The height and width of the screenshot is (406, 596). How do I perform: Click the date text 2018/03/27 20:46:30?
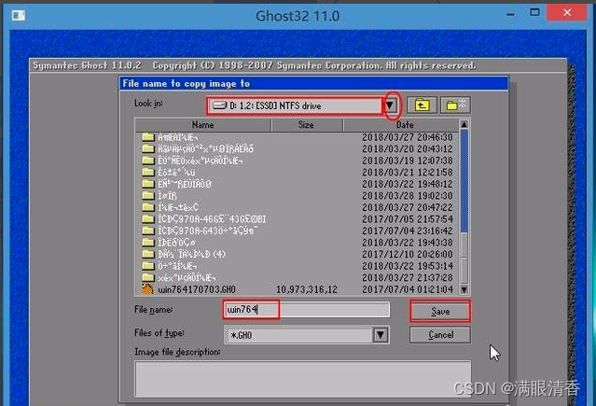pos(408,137)
